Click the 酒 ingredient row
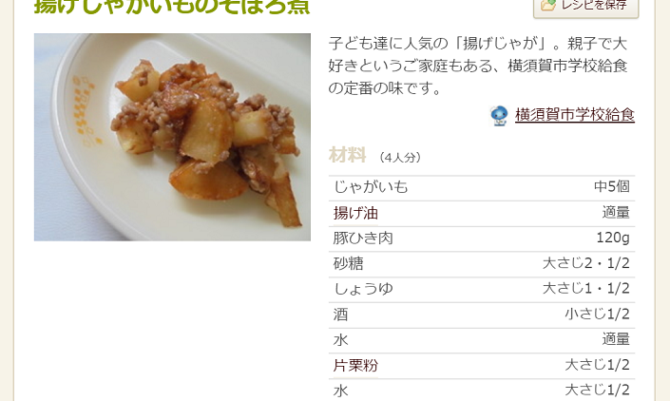670x401 pixels. [482, 315]
